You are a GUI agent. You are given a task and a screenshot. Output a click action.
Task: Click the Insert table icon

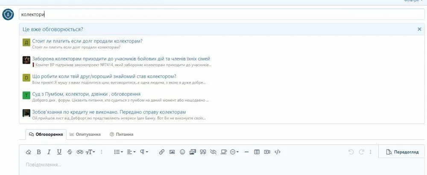257,152
